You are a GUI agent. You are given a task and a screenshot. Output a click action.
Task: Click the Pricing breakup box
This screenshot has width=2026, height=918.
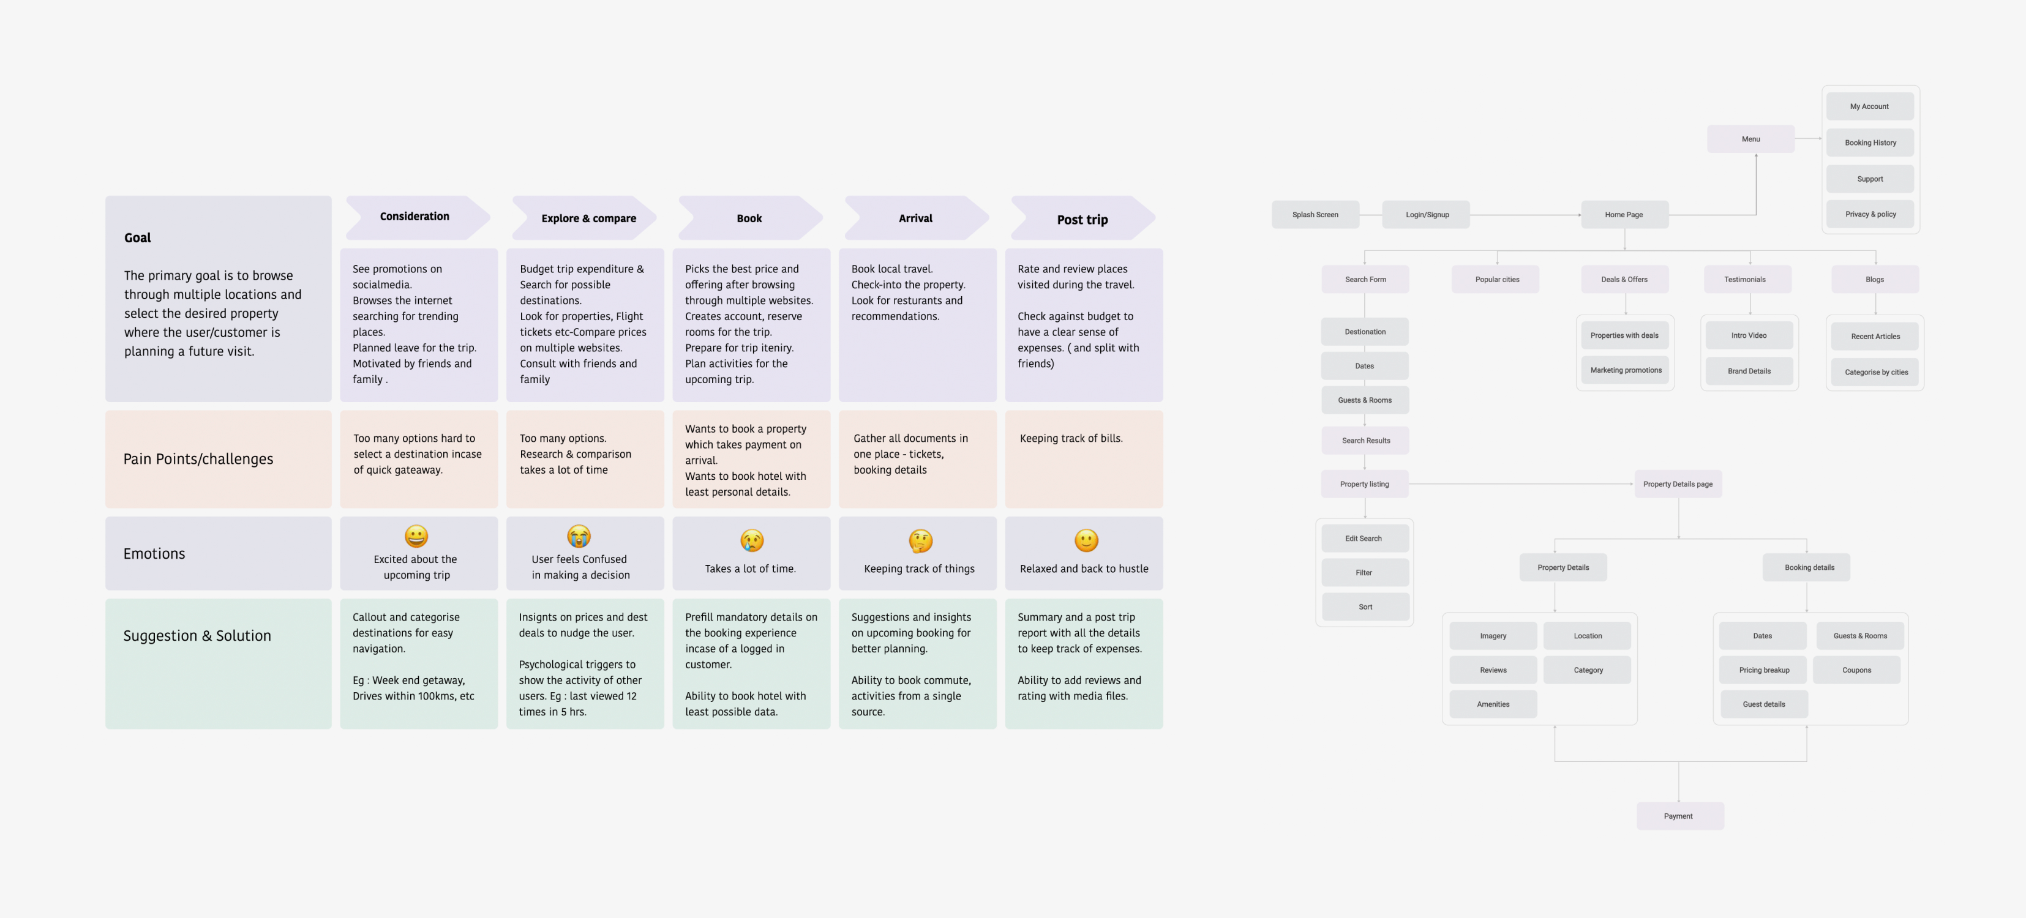pos(1763,670)
